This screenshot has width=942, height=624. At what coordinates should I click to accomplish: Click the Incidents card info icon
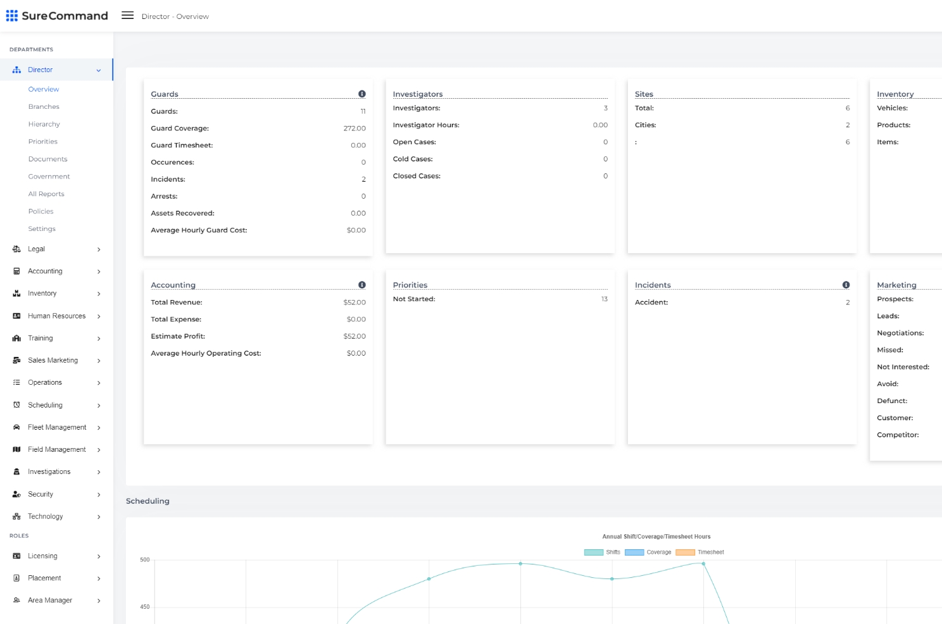click(x=846, y=285)
